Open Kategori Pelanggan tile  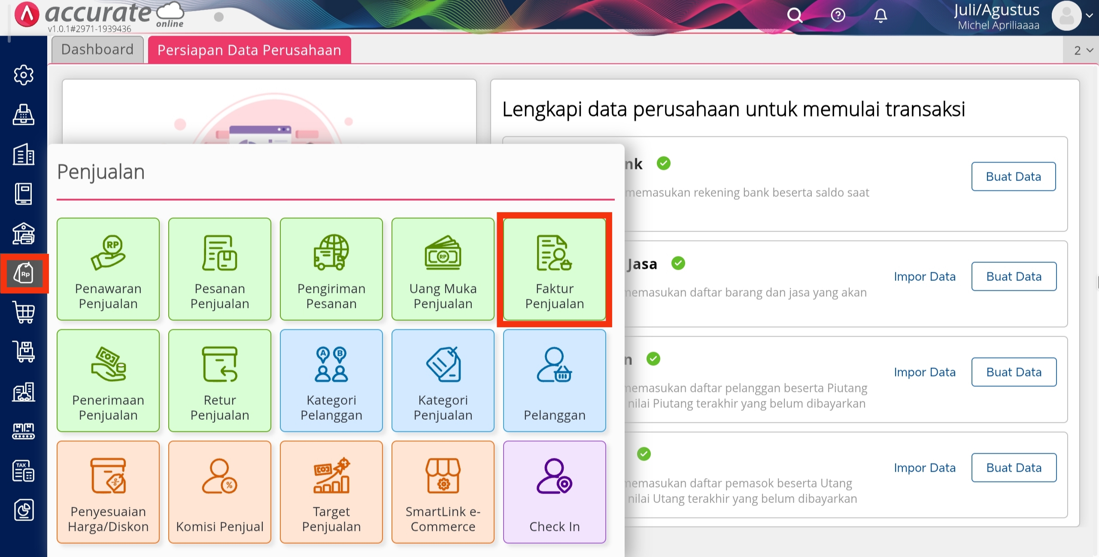click(x=331, y=381)
